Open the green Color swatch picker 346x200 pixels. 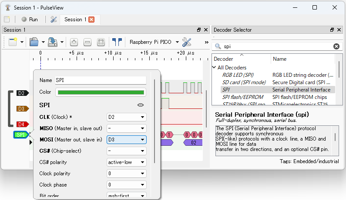click(101, 92)
